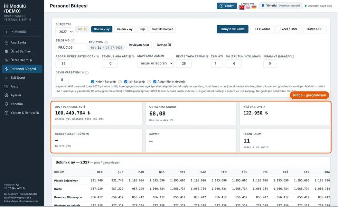Screen dimensions: 338x207
Task: Switch to the Bölüm × ay view
Action: click(102, 29)
